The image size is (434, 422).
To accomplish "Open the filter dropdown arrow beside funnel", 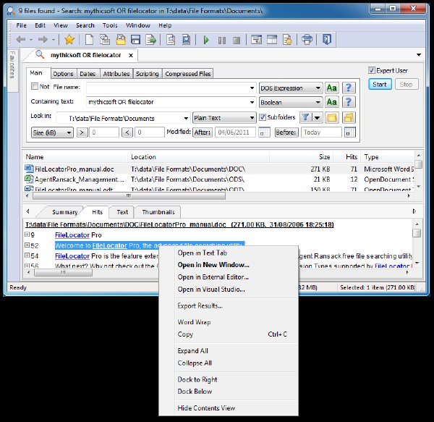I will [x=317, y=117].
